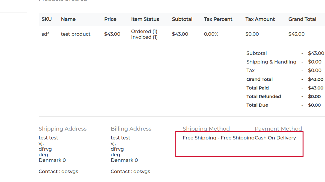Click the Total Due summary label

click(257, 105)
